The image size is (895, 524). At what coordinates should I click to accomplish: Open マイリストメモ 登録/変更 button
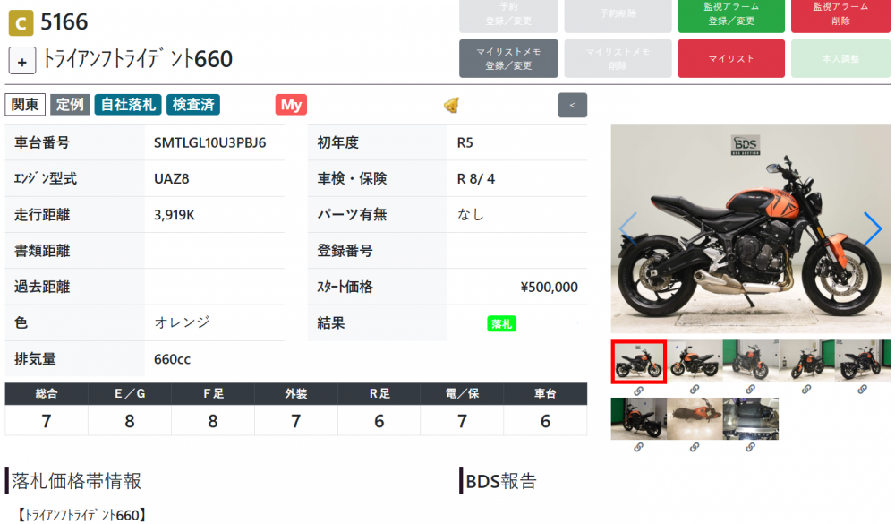pyautogui.click(x=508, y=58)
